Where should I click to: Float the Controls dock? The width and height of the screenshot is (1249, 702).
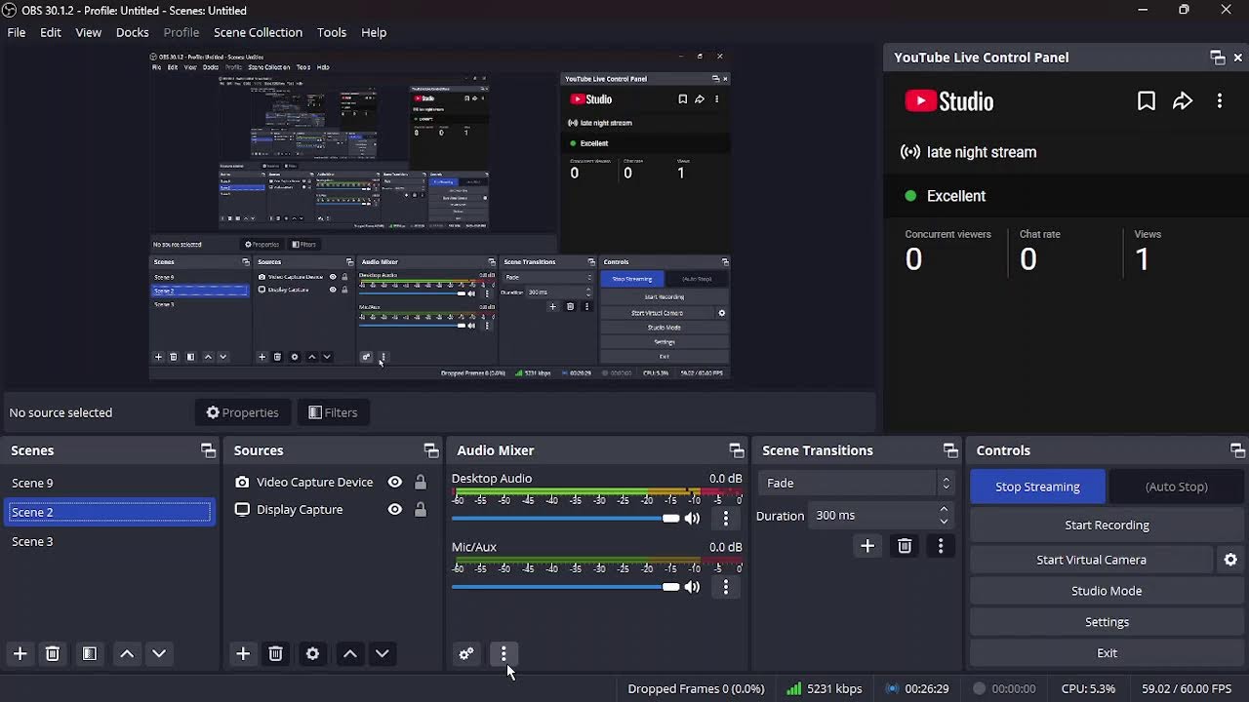pos(1237,450)
